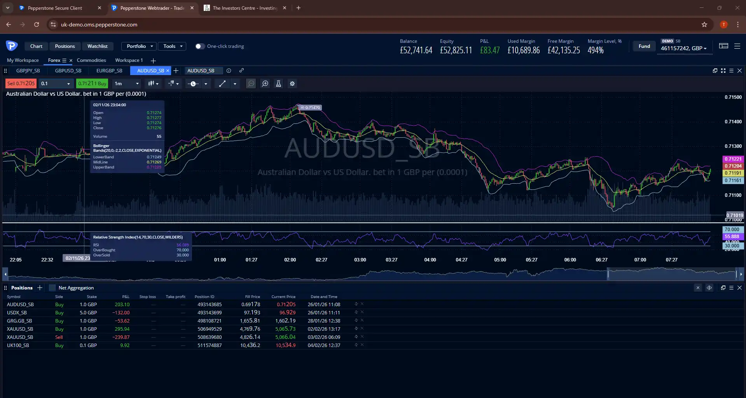Close the UK100_SB position

[362, 345]
